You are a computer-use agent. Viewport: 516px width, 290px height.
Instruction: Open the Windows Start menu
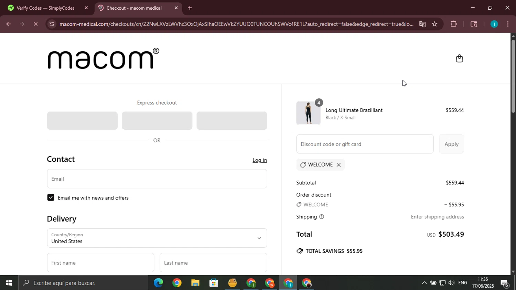[9, 283]
